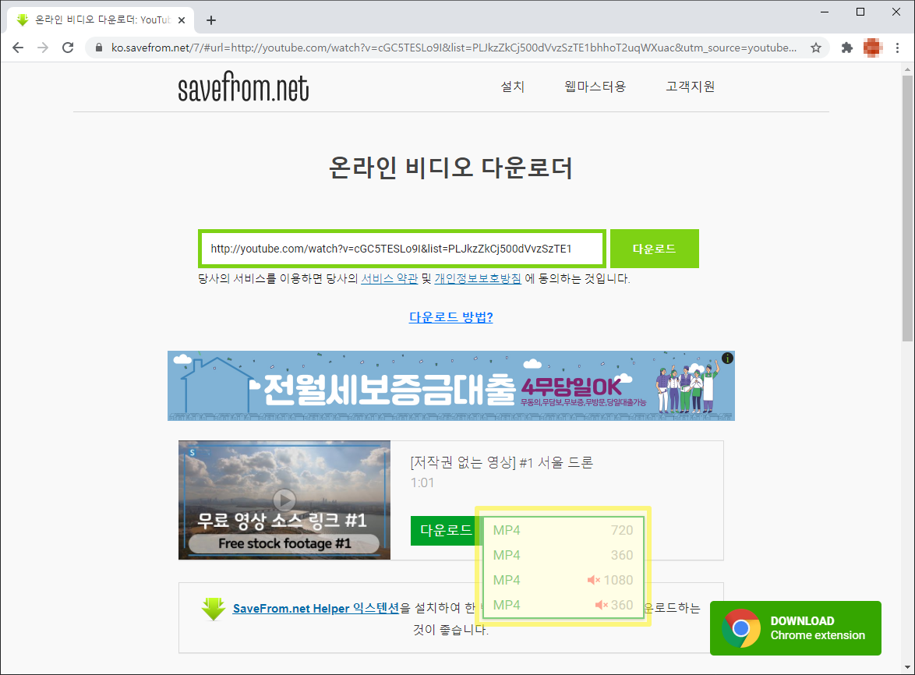Image resolution: width=915 pixels, height=675 pixels.
Task: Go back using the browser back arrow
Action: tap(18, 48)
